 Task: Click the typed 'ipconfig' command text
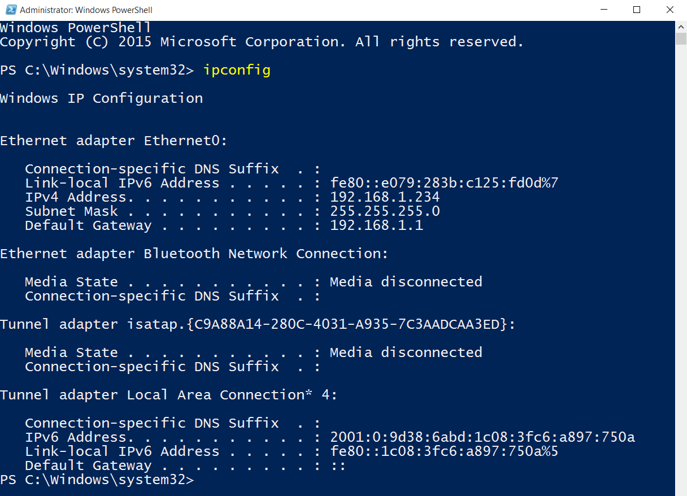pos(237,70)
